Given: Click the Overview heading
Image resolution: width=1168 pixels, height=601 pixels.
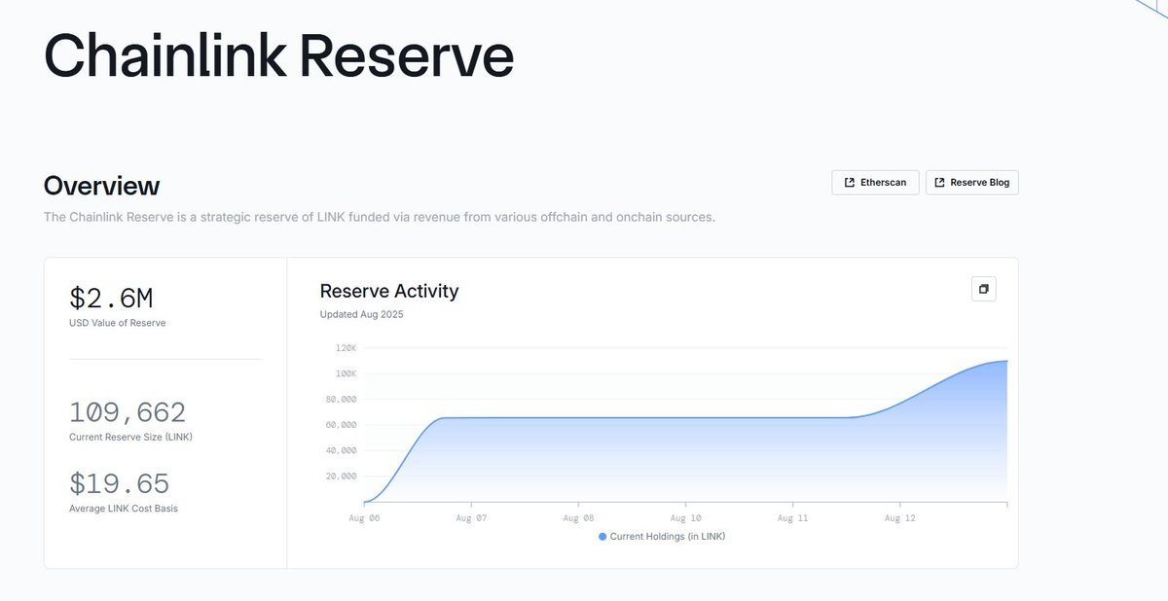Looking at the screenshot, I should (101, 186).
